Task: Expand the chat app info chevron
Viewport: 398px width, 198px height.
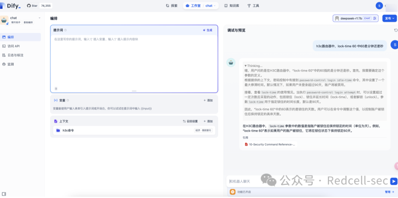Action: [39, 18]
